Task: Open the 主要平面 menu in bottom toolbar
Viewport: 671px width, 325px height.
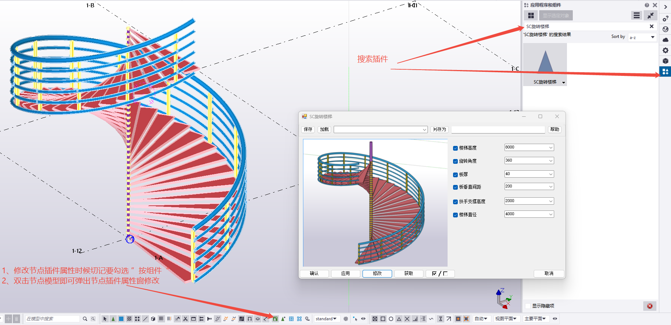Action: (535, 319)
